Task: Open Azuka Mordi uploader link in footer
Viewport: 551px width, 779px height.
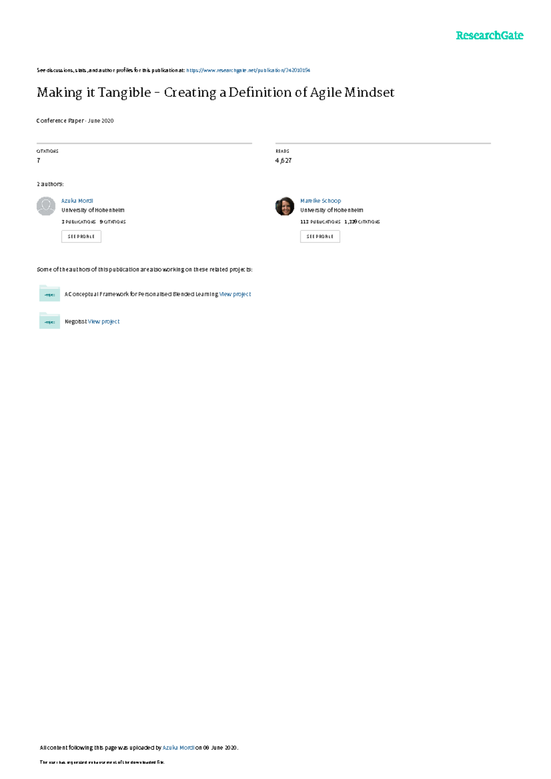Action: tap(178, 748)
